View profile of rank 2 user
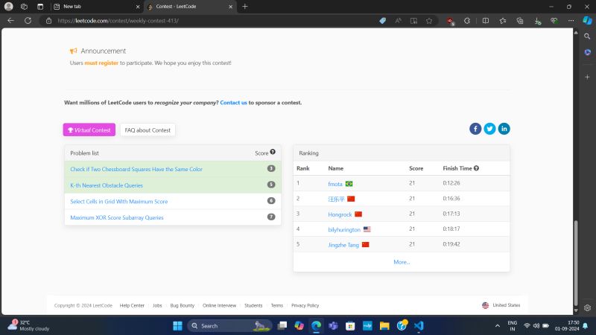 point(336,199)
